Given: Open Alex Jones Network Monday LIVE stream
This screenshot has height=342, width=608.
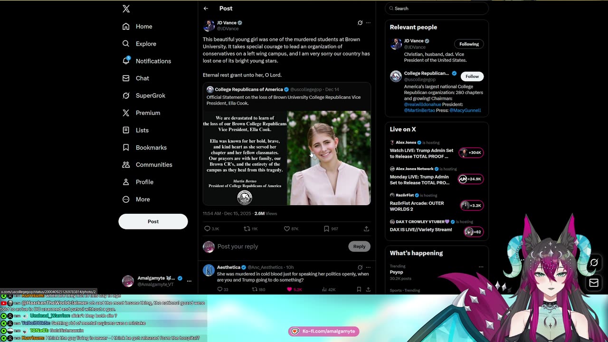Looking at the screenshot, I should (437, 176).
